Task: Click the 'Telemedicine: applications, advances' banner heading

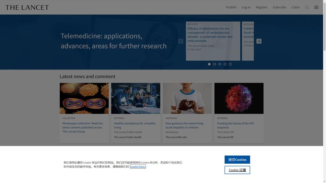Action: [113, 41]
